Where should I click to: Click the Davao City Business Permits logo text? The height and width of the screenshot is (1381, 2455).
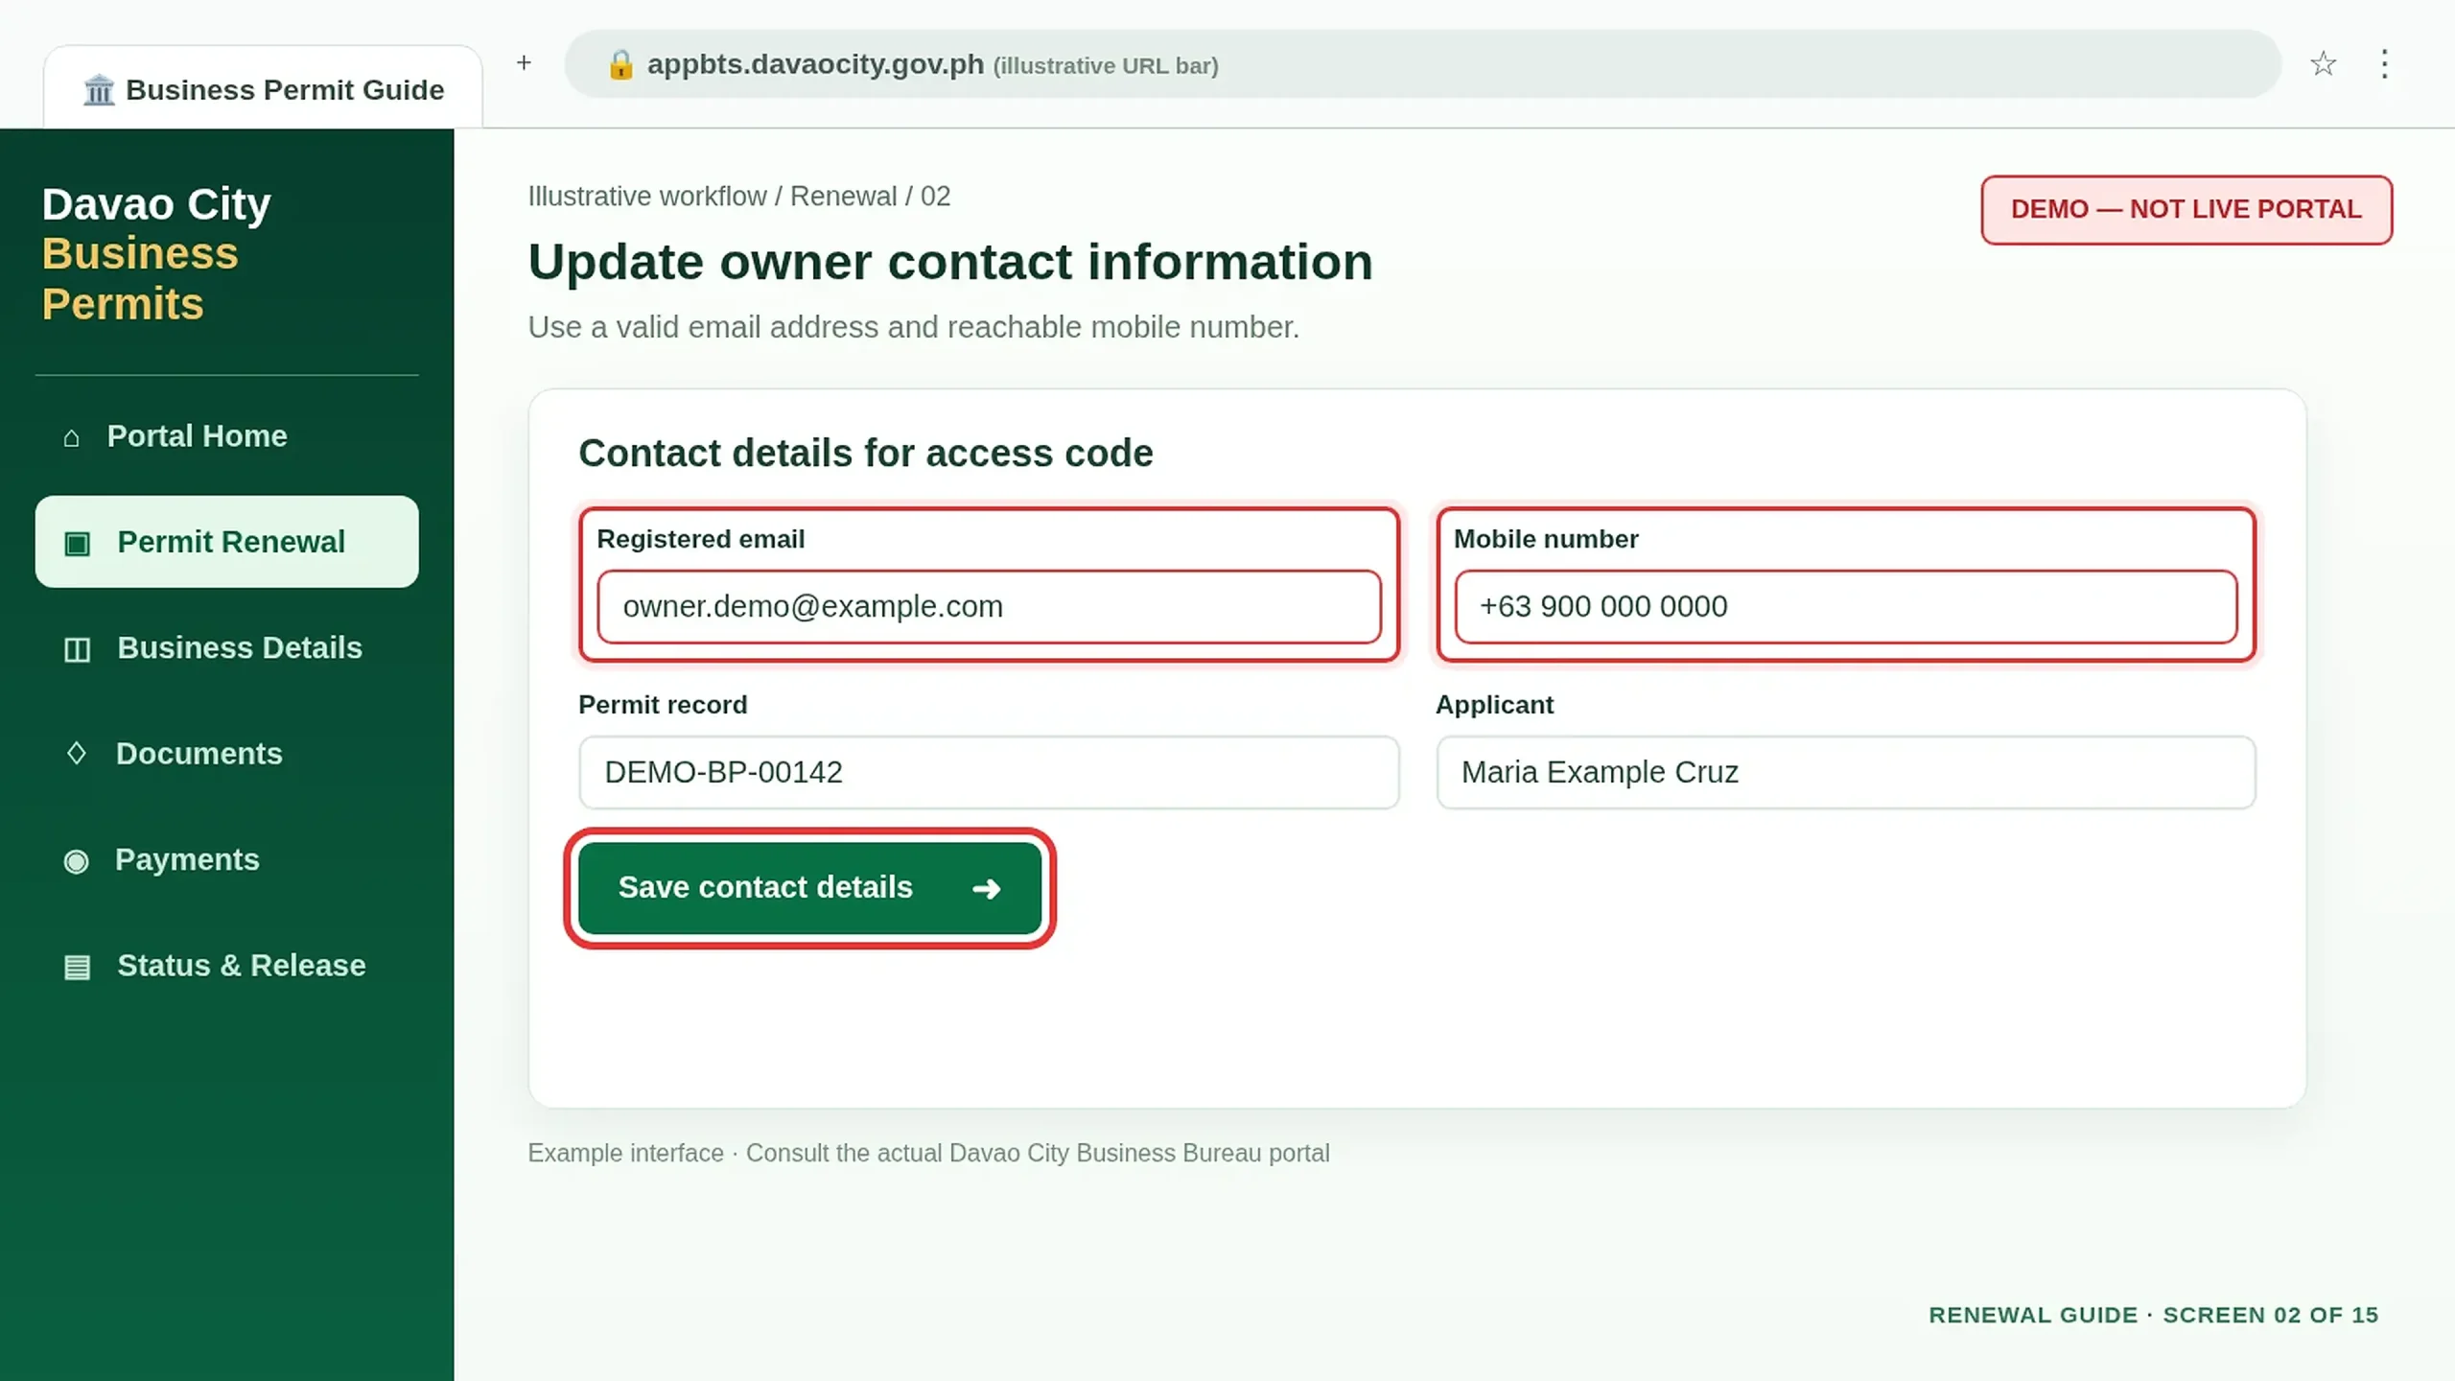pos(156,254)
